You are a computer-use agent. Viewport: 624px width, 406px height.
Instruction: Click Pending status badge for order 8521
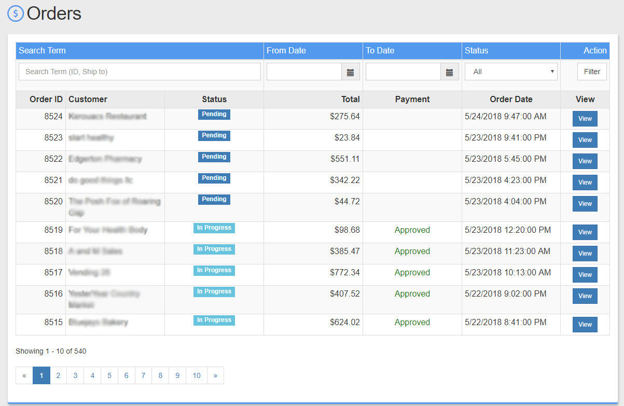pyautogui.click(x=214, y=178)
